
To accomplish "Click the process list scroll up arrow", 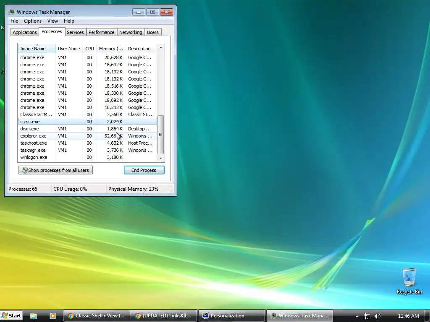I will click(161, 47).
